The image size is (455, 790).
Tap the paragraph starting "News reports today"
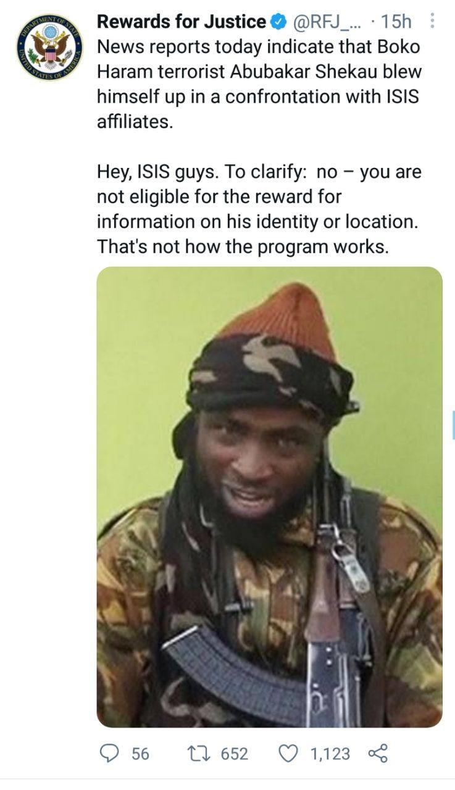259,84
